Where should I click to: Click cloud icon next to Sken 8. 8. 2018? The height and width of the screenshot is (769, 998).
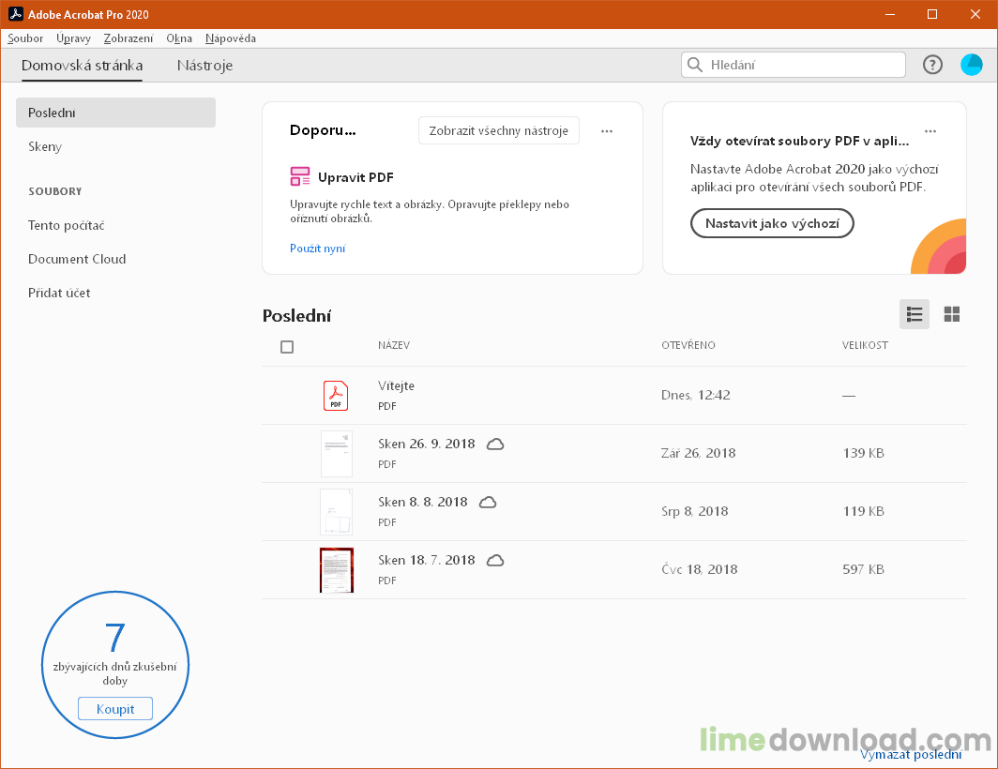point(488,502)
